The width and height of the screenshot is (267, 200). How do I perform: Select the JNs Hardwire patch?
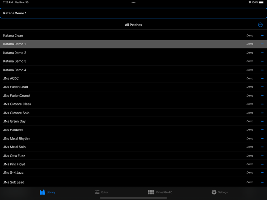coord(133,130)
